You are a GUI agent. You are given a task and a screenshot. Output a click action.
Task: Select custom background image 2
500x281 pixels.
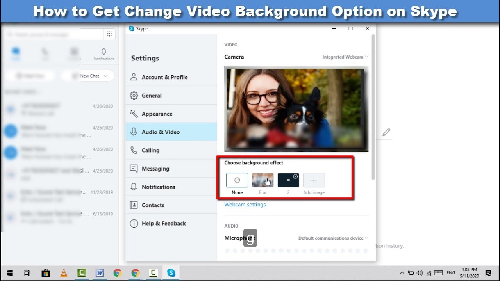pos(288,180)
